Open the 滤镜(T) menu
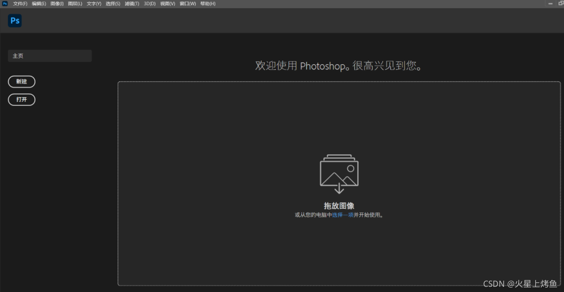Screen dimensions: 564x292 (x=132, y=3)
